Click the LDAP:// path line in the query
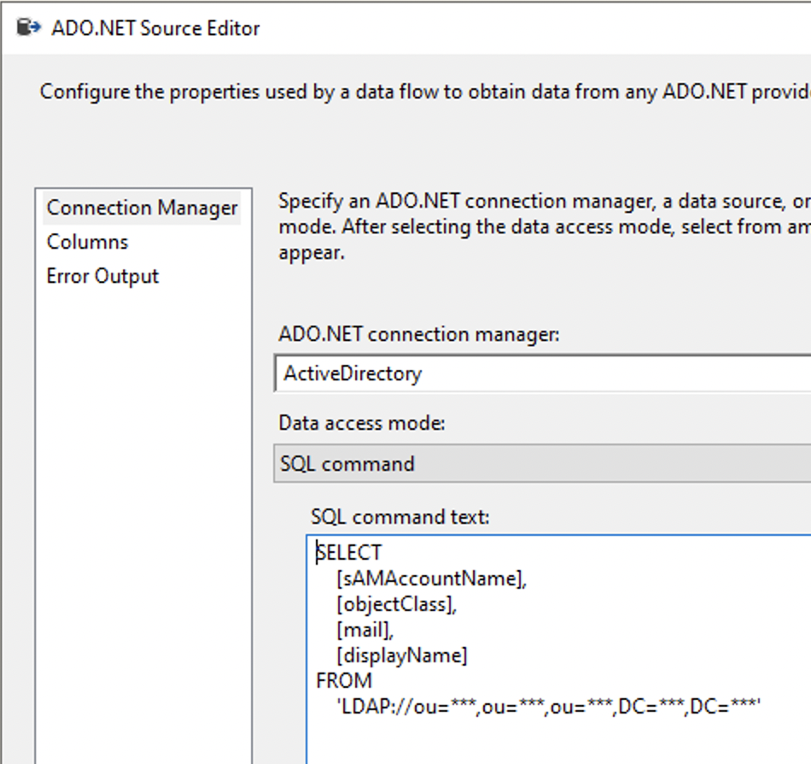The image size is (811, 764). [x=548, y=707]
